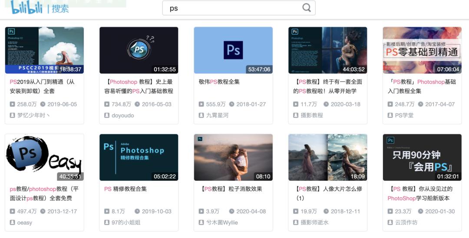This screenshot has width=469, height=238.
Task: Open the particle dispersion effect thumbnail
Action: coord(233,157)
